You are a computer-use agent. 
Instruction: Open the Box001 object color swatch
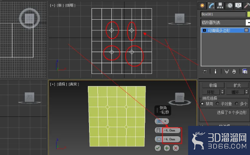(x=249, y=14)
